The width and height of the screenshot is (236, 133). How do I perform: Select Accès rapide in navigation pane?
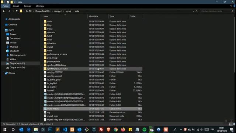click(x=14, y=19)
